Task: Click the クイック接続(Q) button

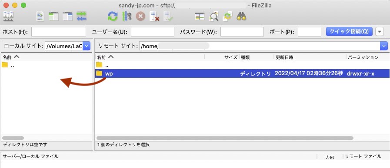Action: pos(349,32)
